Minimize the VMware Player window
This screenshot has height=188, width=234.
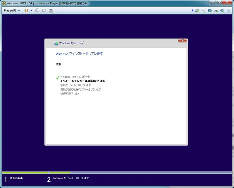pos(213,3)
